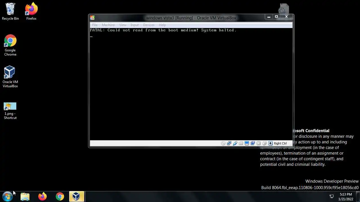The width and height of the screenshot is (360, 202).
Task: Select the Oracle VM VirtualBox desktop shortcut
Action: coord(10,77)
